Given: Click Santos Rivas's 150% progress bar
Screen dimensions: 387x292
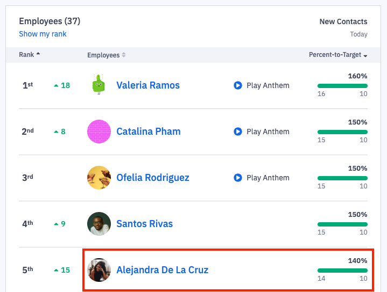Looking at the screenshot, I should click(x=342, y=224).
